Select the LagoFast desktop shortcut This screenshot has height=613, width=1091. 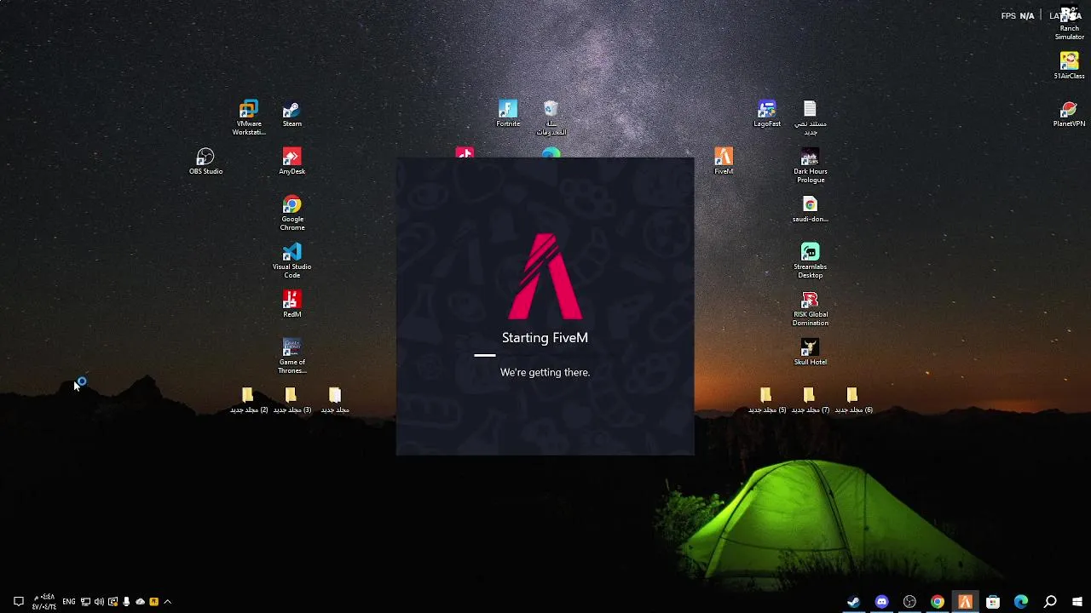coord(767,114)
